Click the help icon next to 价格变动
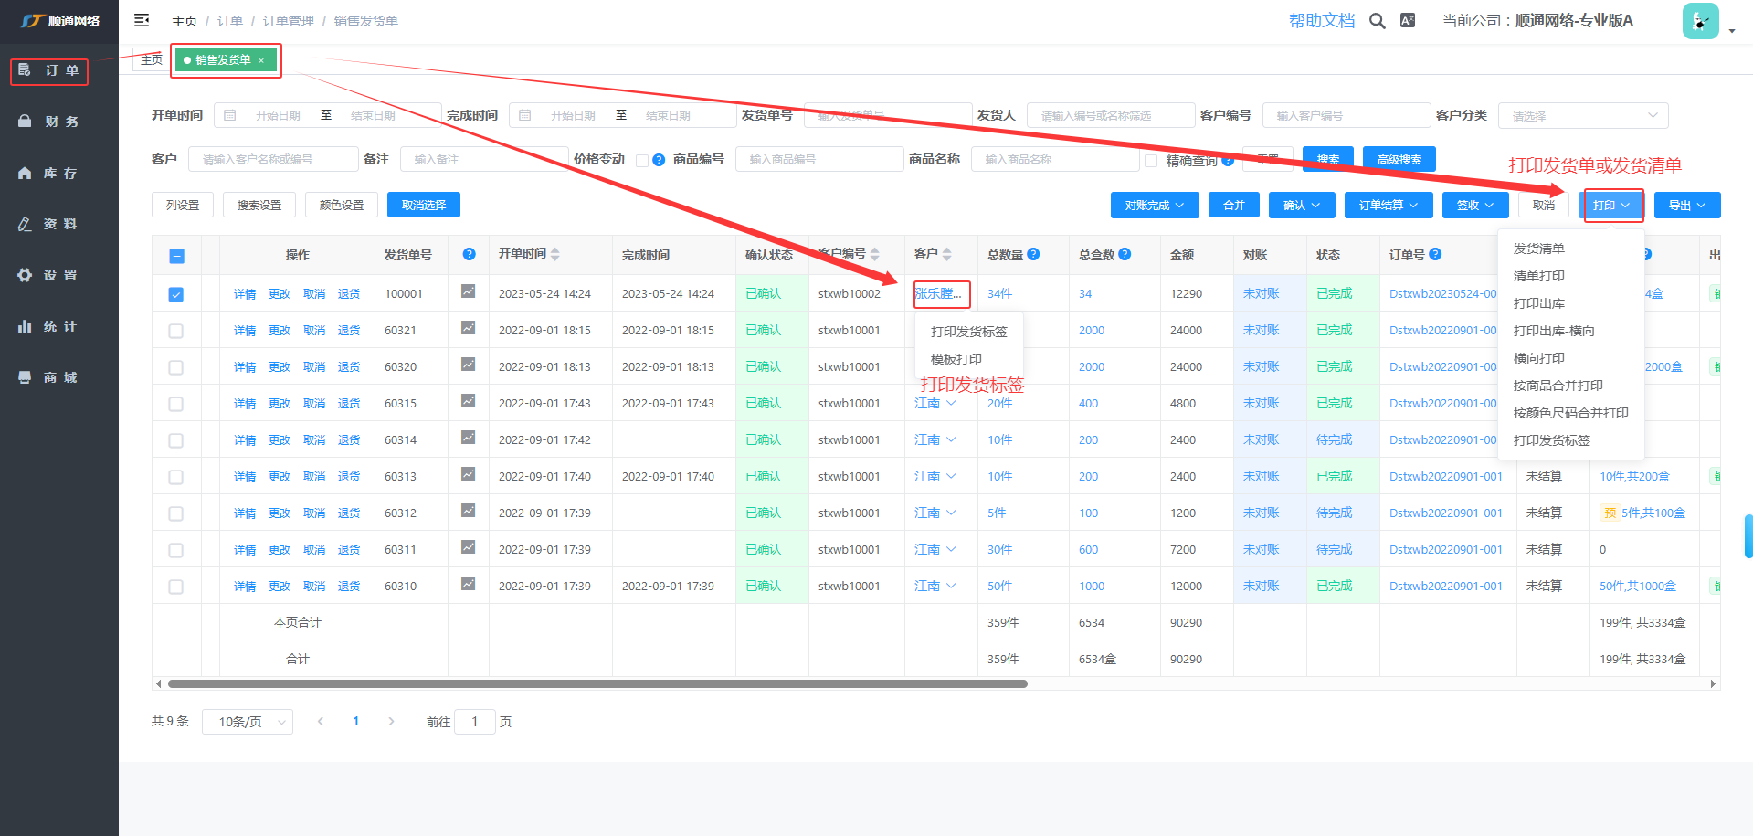The width and height of the screenshot is (1753, 836). point(659,160)
